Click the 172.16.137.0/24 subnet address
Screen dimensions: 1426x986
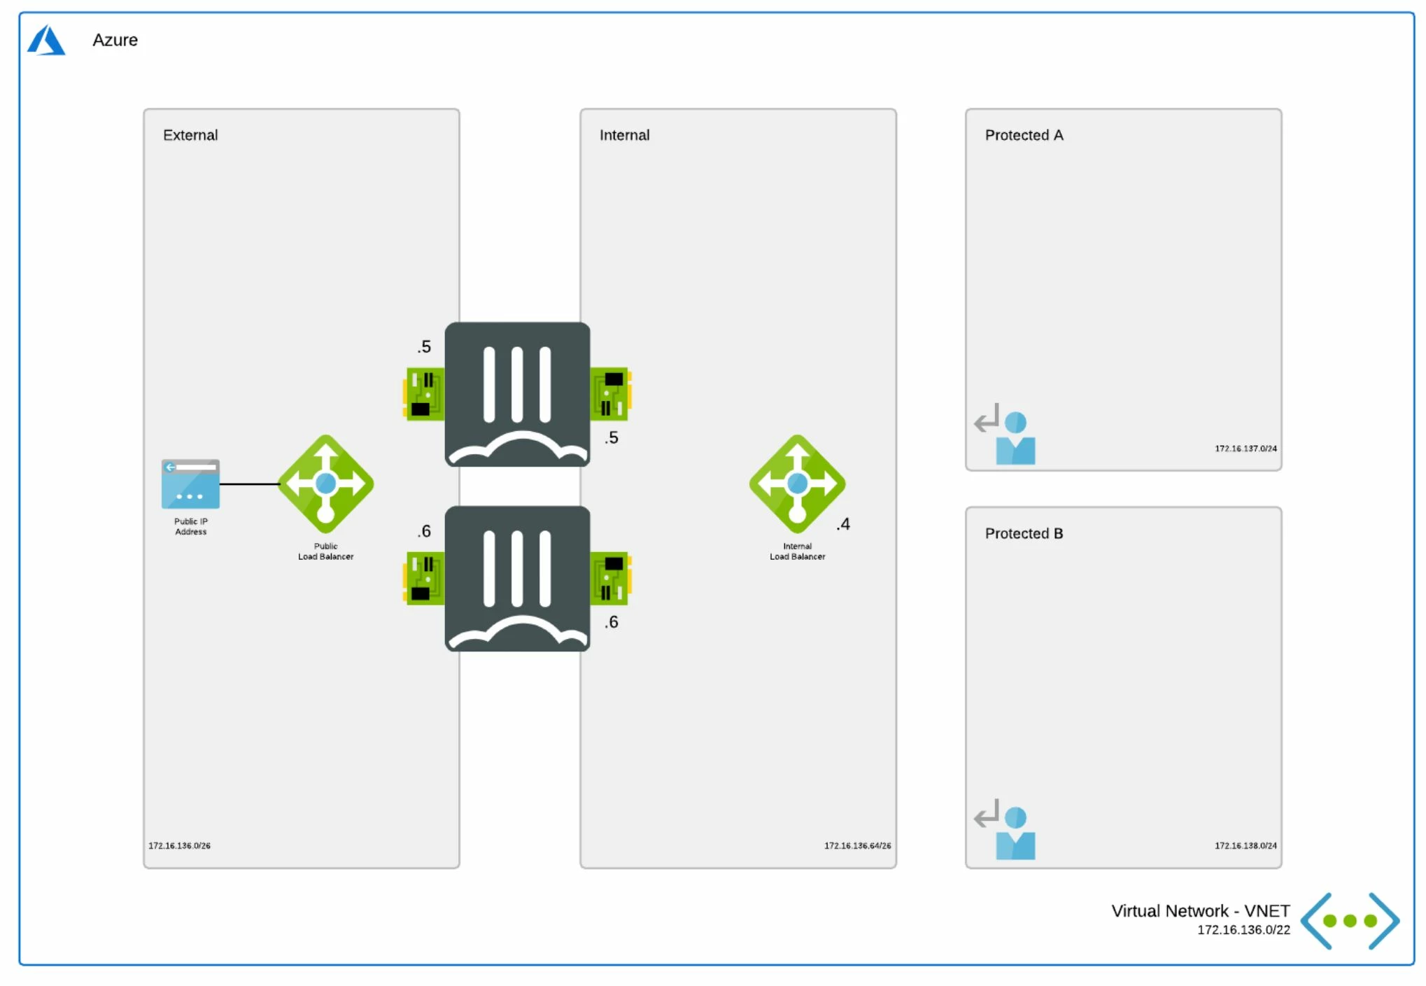coord(1245,448)
